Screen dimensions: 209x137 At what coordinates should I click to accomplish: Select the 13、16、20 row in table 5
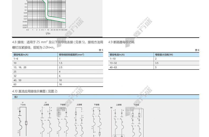point(57,67)
